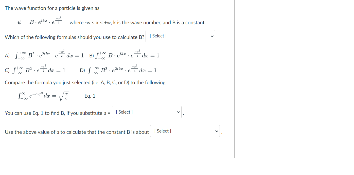The image size is (354, 175).
Task: Click the chevron arrow on the third Select menu
Action: click(217, 131)
